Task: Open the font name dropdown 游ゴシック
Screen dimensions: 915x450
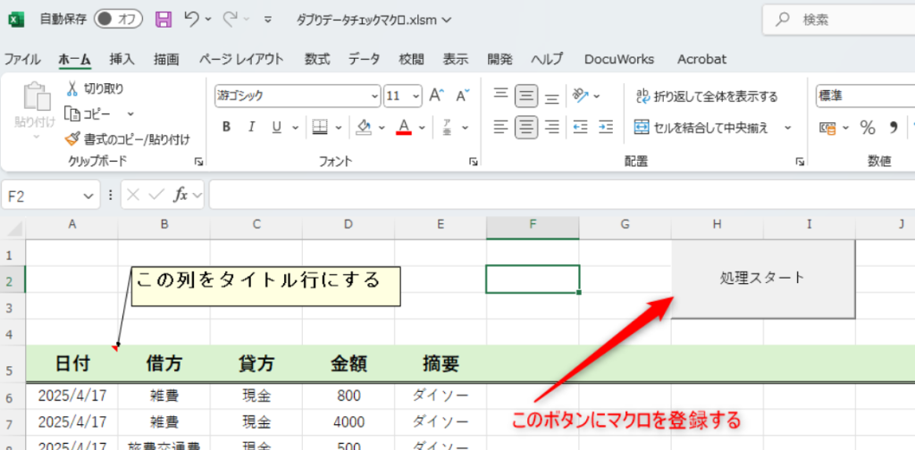Action: [374, 96]
